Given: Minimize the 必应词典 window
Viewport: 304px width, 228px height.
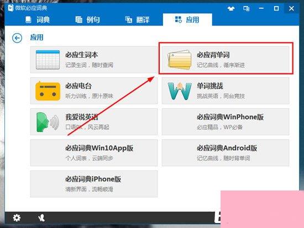Looking at the screenshot, I should (x=261, y=8).
